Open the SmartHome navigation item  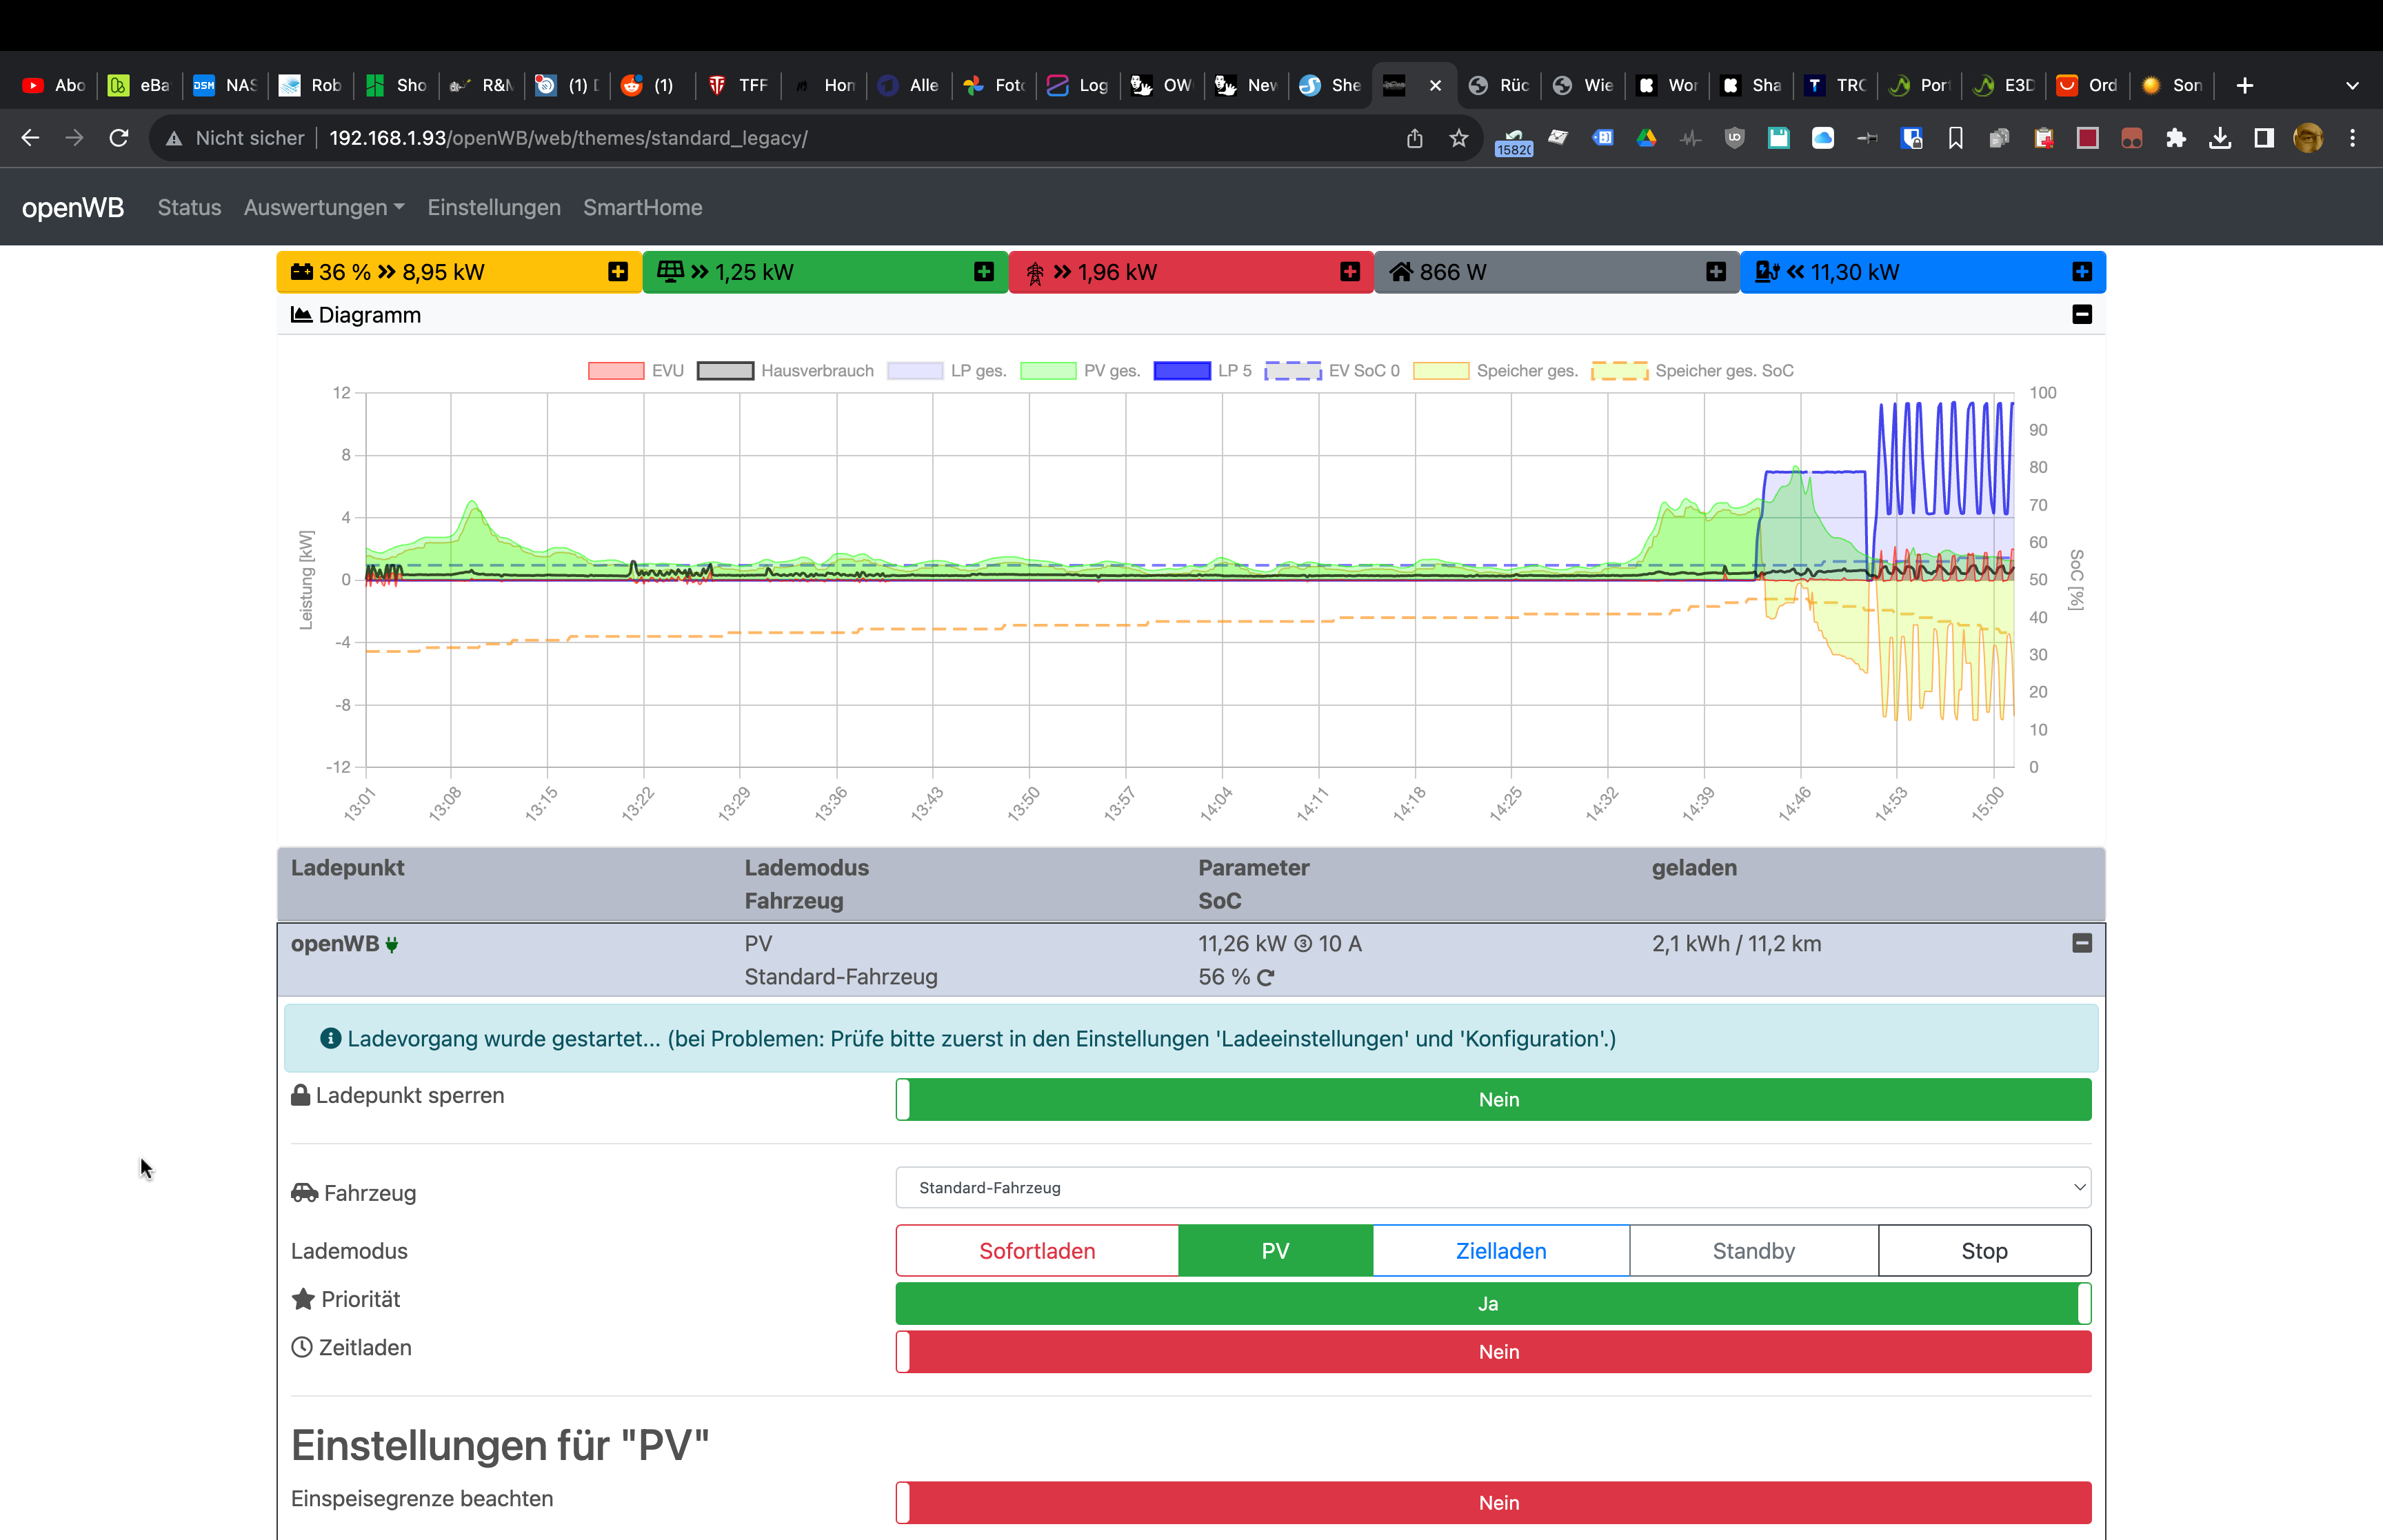point(642,207)
